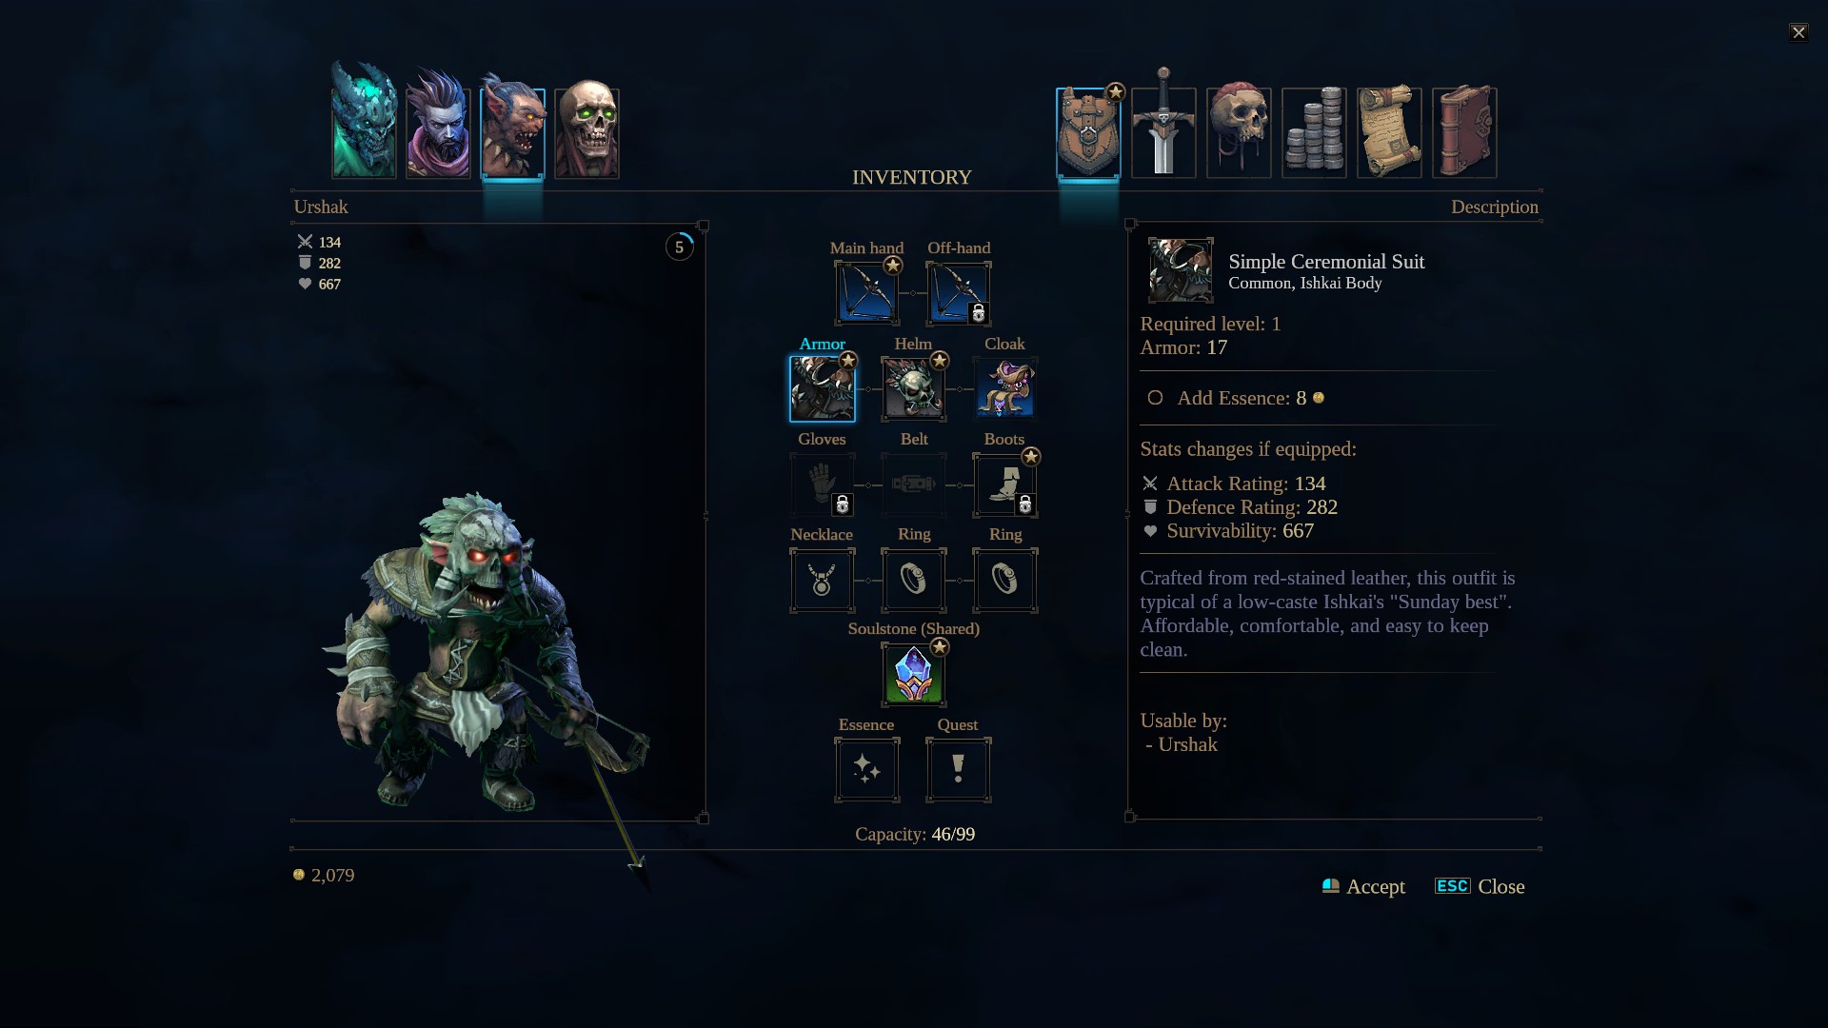Open the coin stacks tab
The height and width of the screenshot is (1028, 1828).
[x=1314, y=132]
